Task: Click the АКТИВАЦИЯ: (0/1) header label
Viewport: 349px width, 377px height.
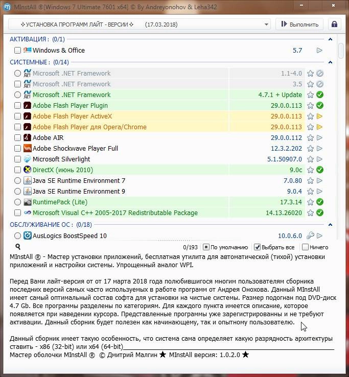Action: pos(37,39)
